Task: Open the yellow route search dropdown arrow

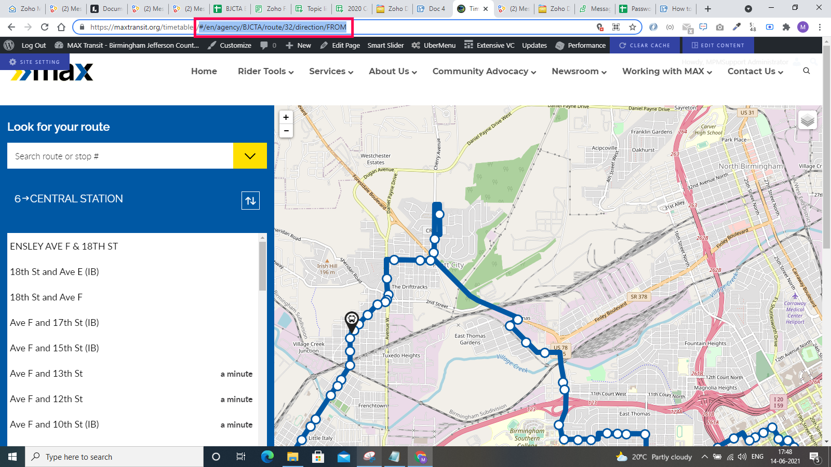Action: click(x=250, y=156)
